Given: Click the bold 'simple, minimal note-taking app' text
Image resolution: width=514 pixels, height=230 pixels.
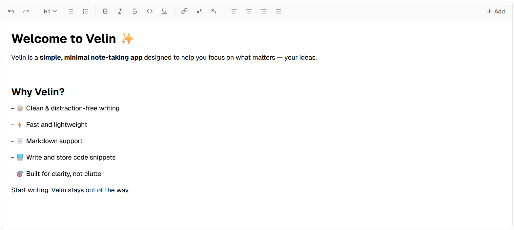Looking at the screenshot, I should pyautogui.click(x=91, y=58).
